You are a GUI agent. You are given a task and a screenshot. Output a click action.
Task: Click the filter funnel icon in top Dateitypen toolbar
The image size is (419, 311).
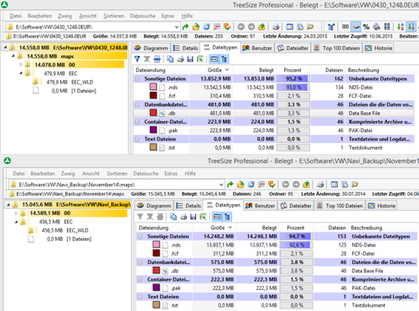137,59
